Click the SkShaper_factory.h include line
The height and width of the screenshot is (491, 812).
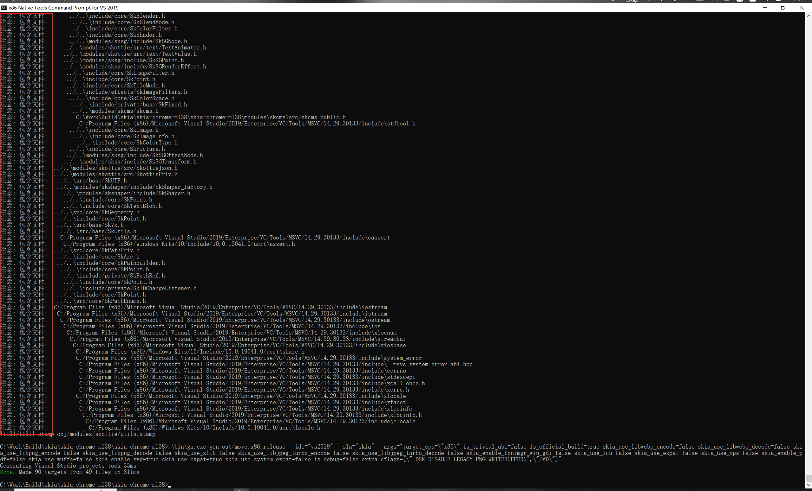(134, 187)
